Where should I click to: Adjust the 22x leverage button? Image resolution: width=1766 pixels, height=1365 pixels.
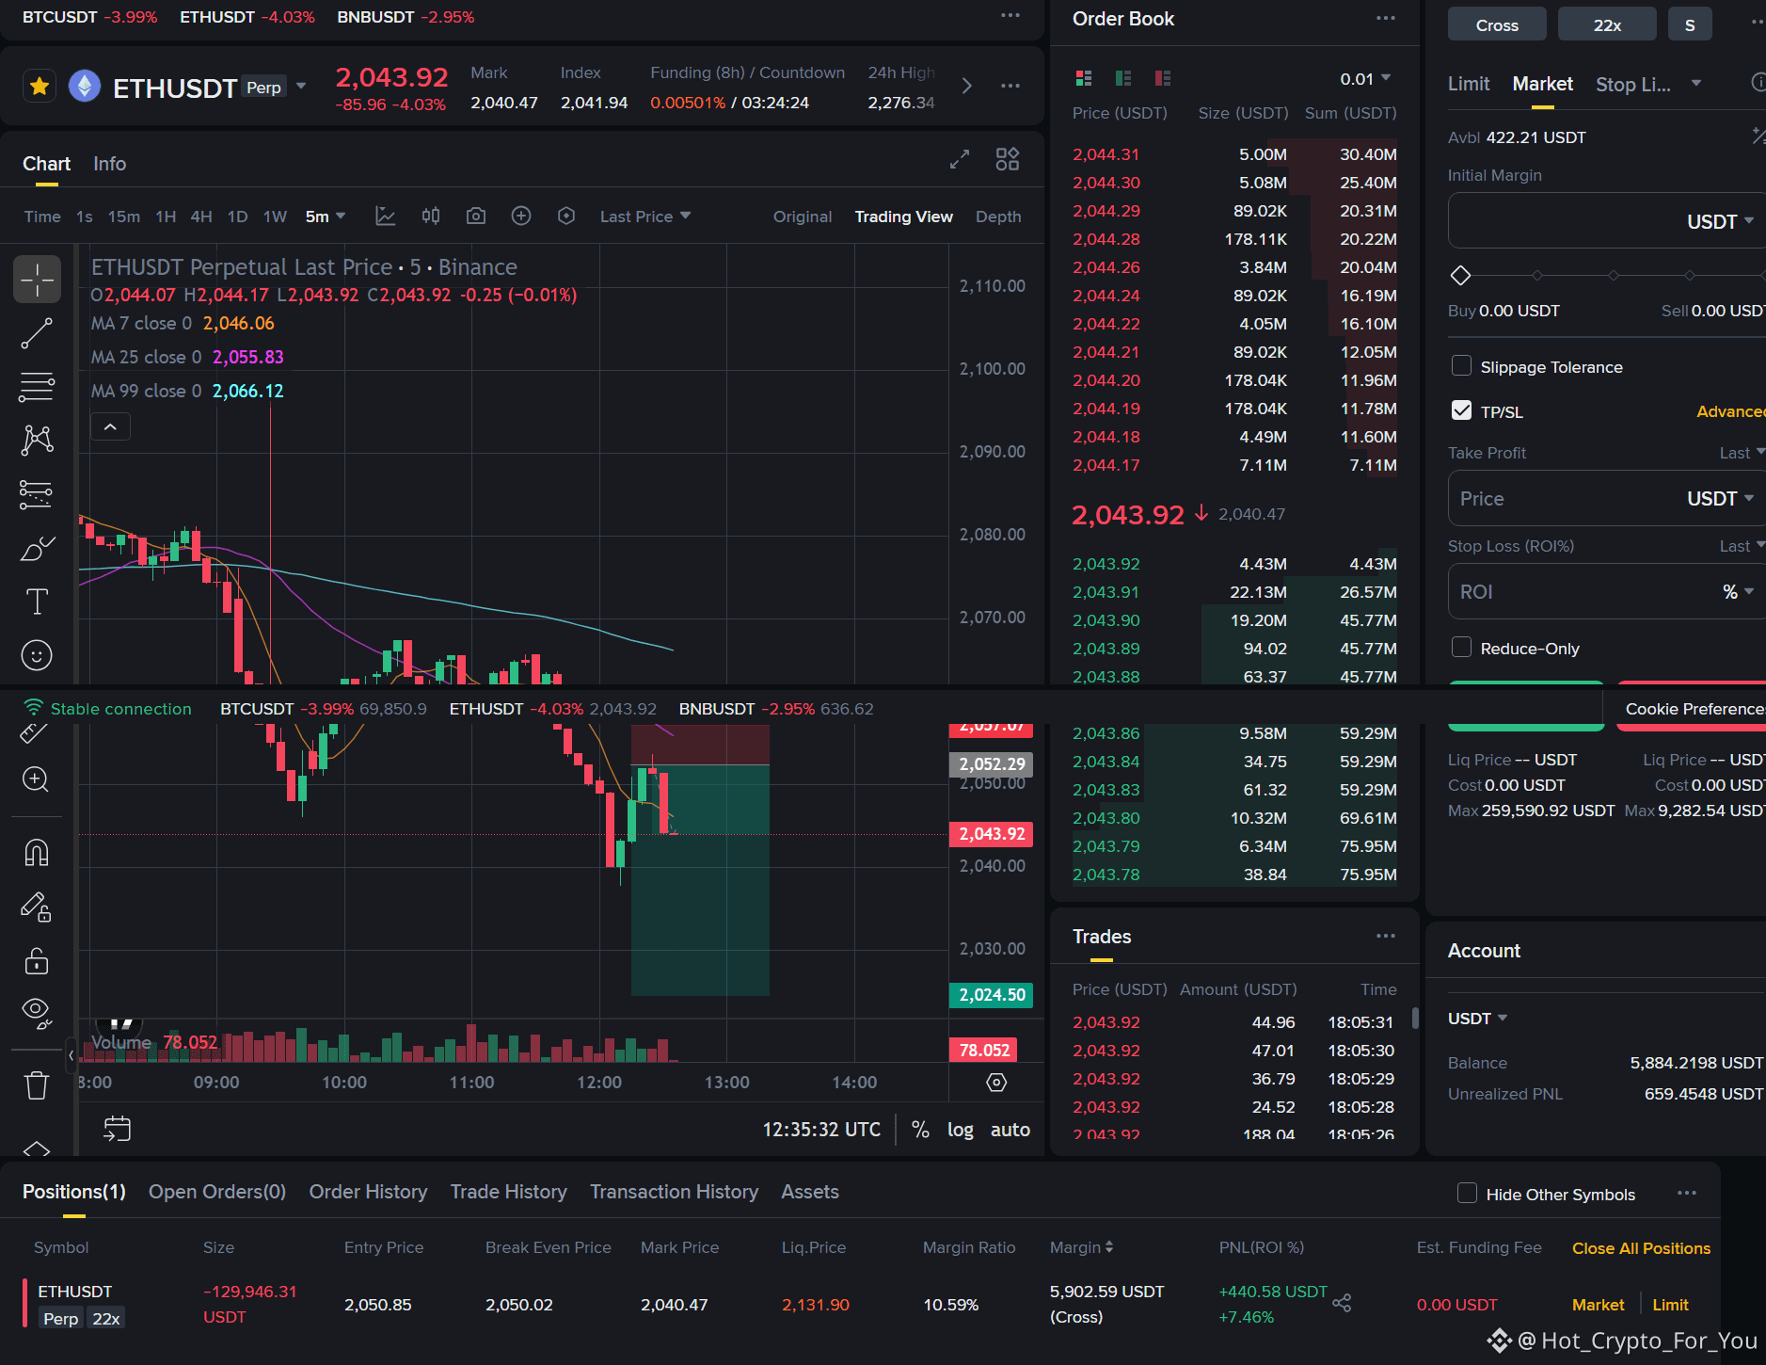1607,24
